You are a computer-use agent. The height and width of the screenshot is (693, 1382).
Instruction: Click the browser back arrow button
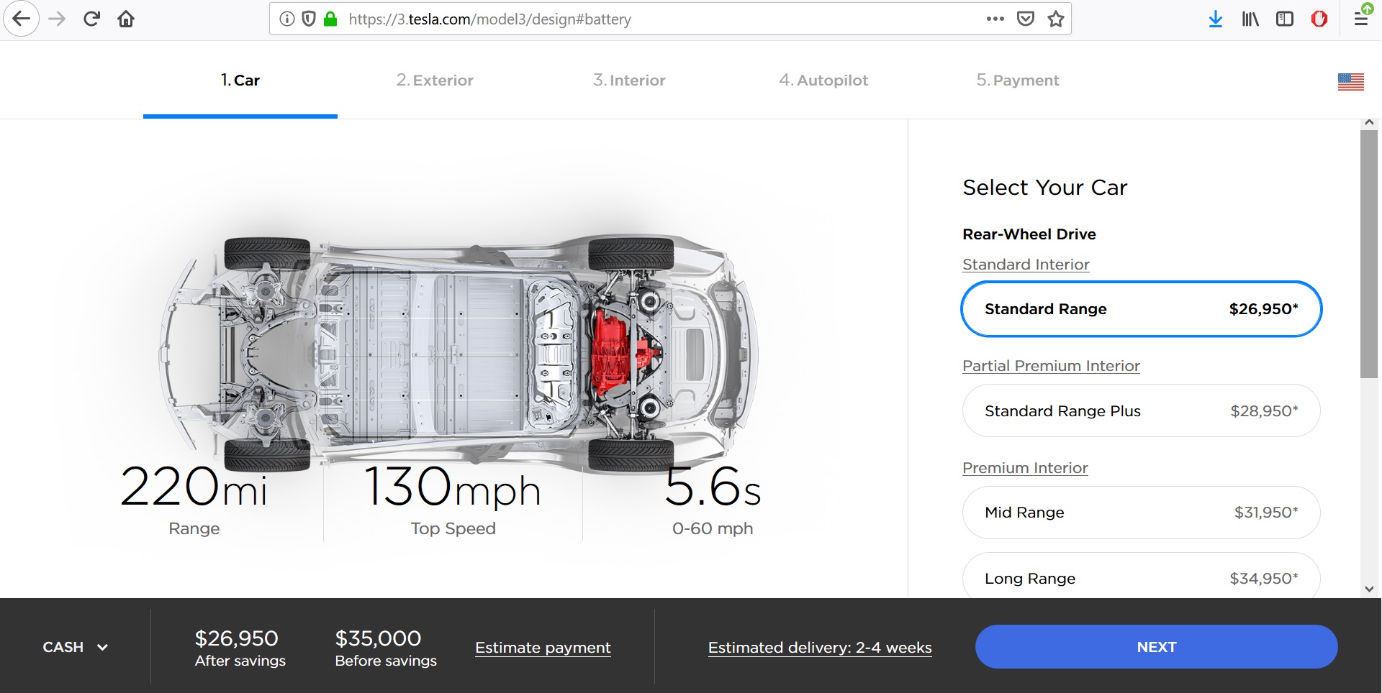(21, 19)
